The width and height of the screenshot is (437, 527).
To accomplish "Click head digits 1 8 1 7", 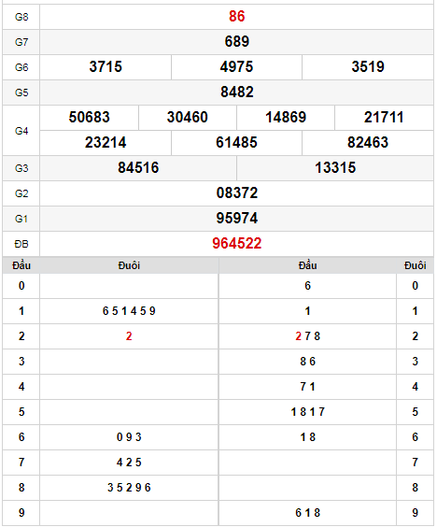I will tap(308, 412).
